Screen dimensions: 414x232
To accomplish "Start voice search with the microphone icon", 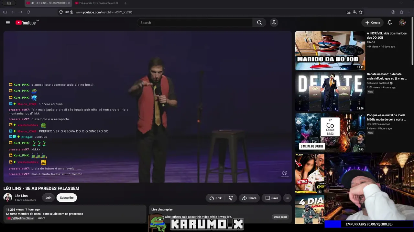I will pyautogui.click(x=274, y=23).
